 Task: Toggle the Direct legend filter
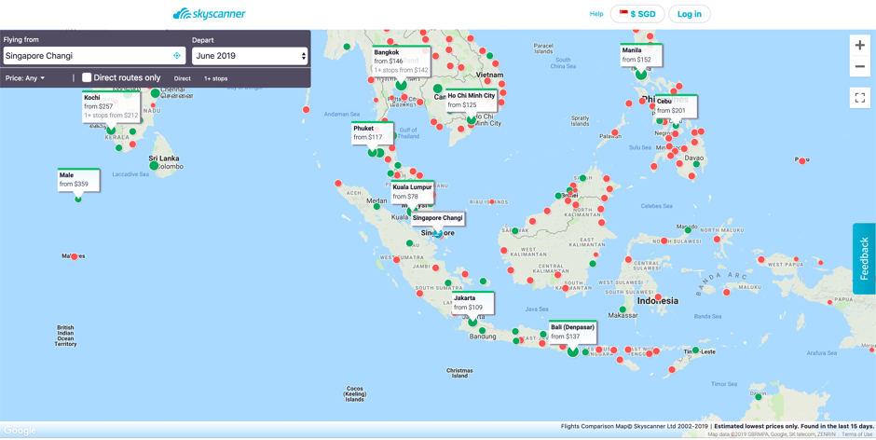(x=182, y=79)
